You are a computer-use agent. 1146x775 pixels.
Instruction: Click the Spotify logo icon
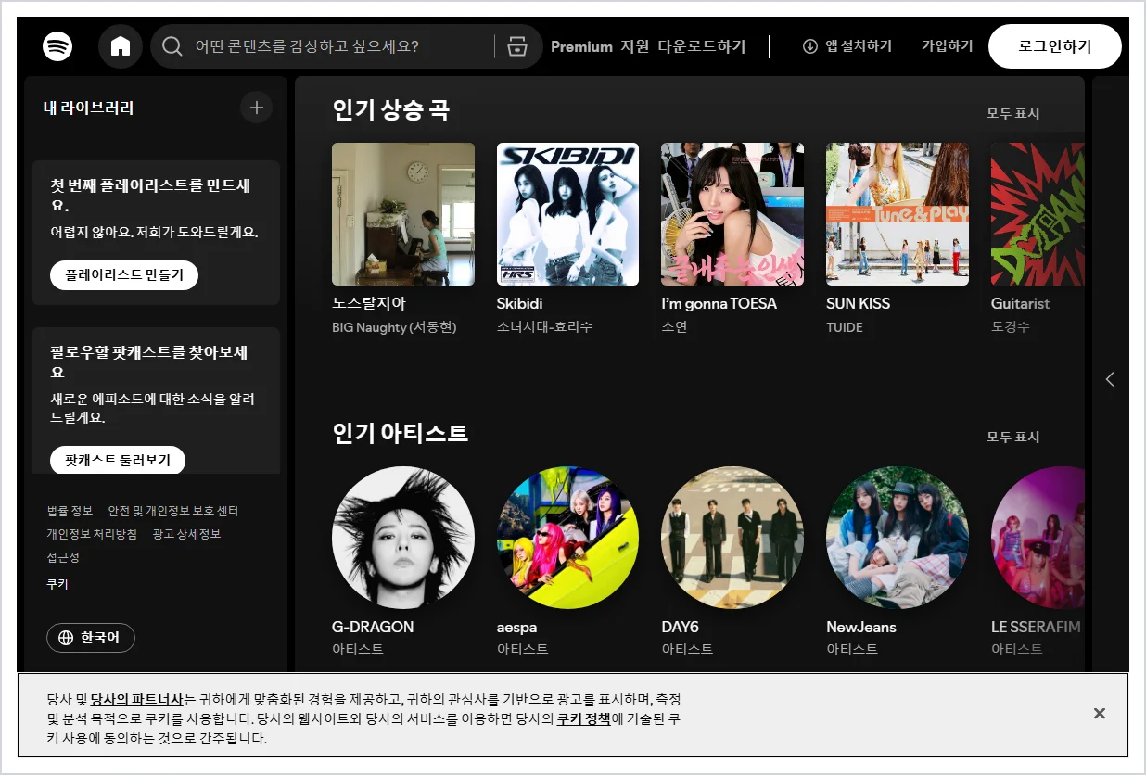point(57,46)
